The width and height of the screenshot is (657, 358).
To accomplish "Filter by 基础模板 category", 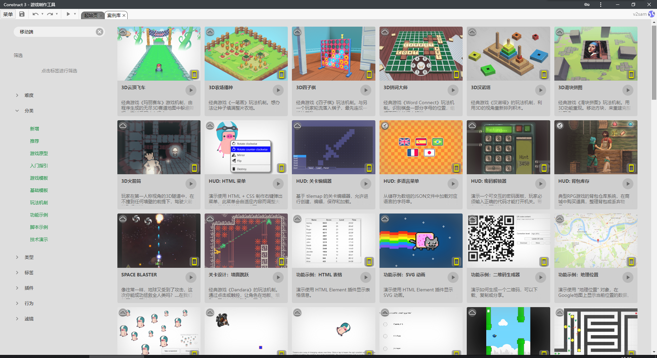I will [x=39, y=190].
